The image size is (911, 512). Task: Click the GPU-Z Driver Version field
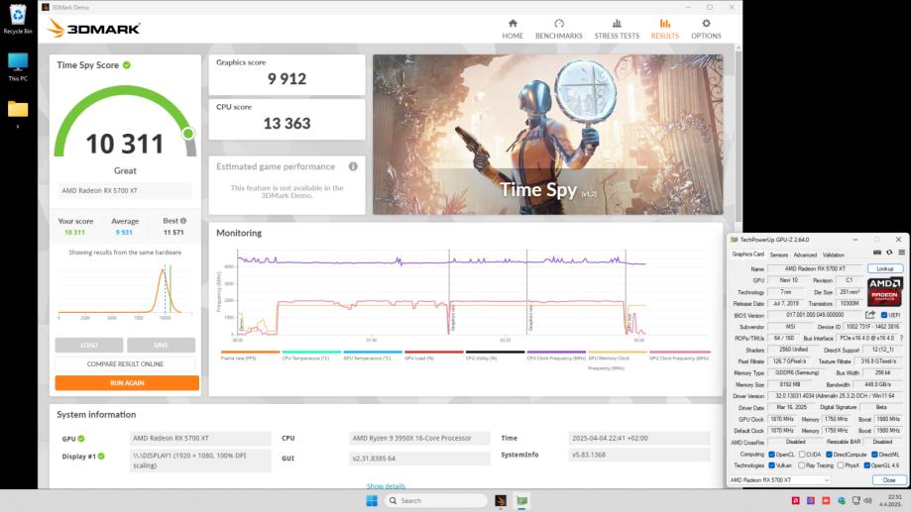(x=834, y=396)
